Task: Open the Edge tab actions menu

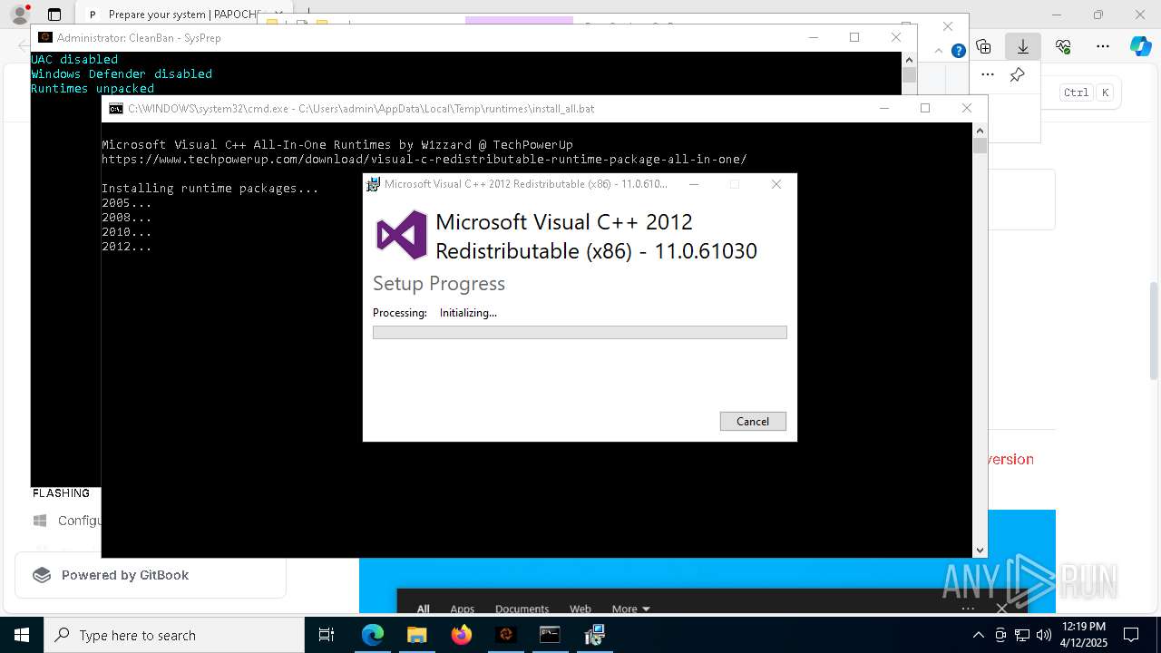Action: tap(54, 15)
